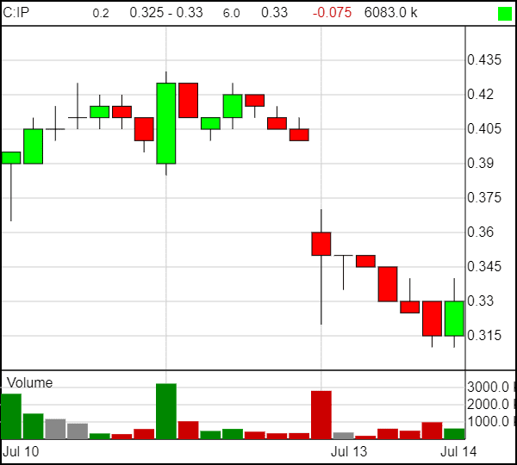Click the Jul 10 date label
Screen dimensions: 517x465
pos(21,451)
